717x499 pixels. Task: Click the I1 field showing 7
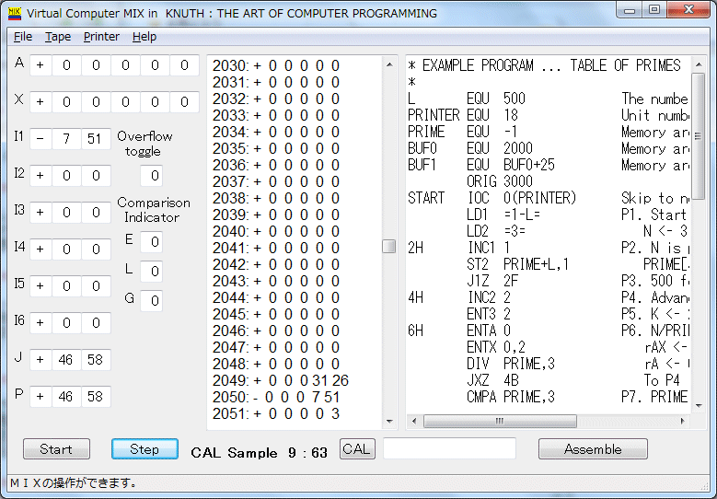(x=66, y=139)
